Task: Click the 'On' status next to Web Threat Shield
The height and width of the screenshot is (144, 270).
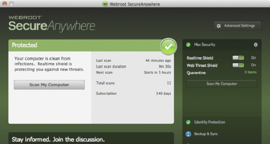Action: pyautogui.click(x=253, y=65)
